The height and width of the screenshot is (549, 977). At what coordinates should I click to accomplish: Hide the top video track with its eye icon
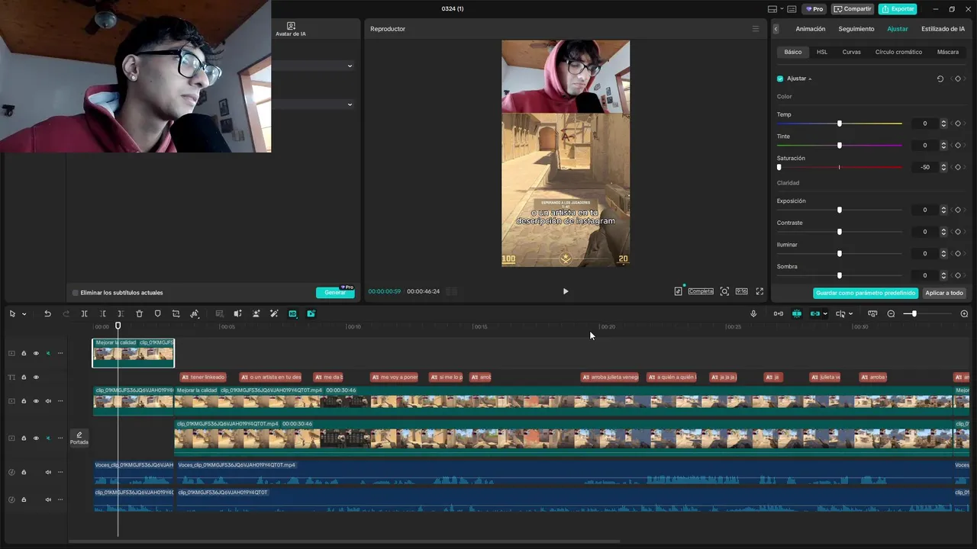(x=36, y=353)
